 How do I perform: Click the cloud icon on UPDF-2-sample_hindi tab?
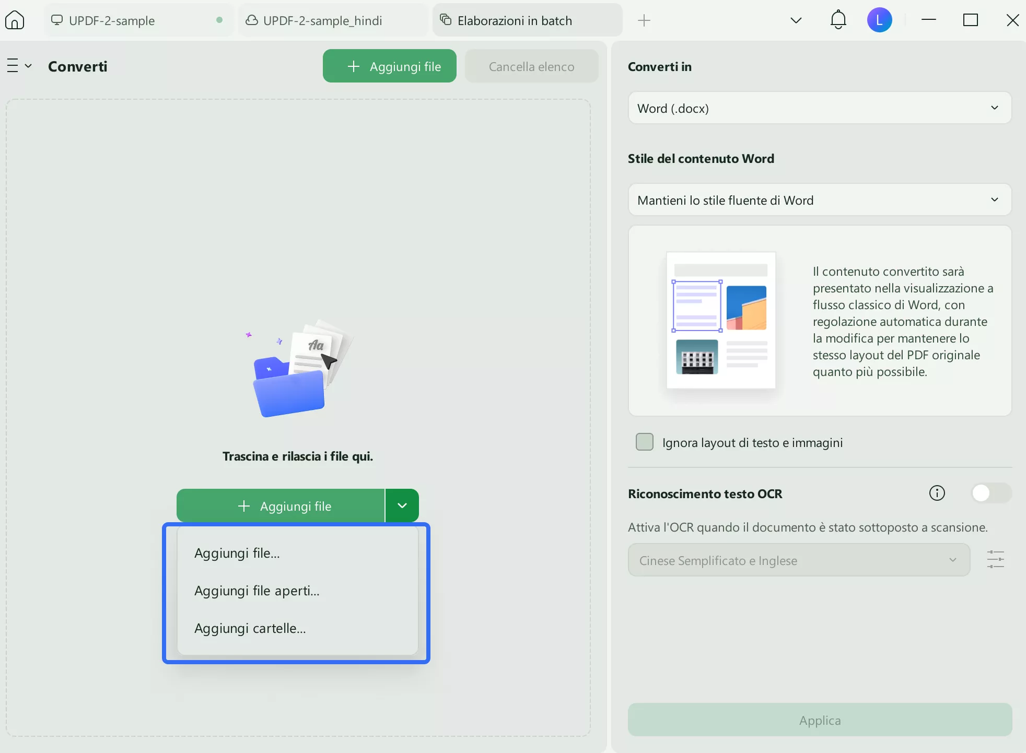pos(252,20)
